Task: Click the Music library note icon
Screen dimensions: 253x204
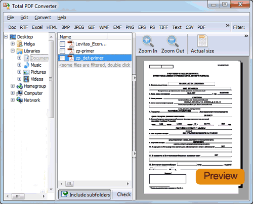Action: [x=26, y=65]
